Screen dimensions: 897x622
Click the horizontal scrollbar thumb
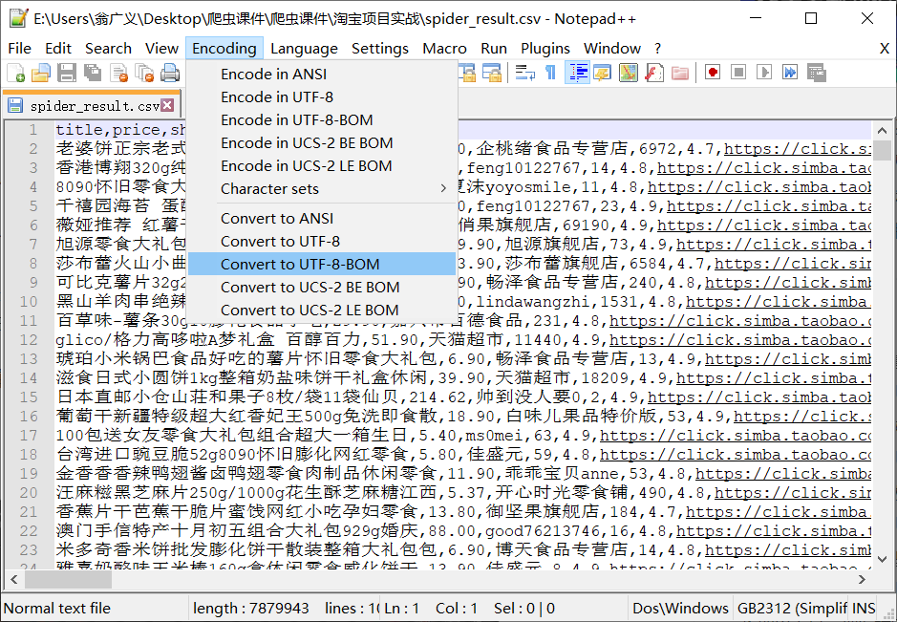68,580
